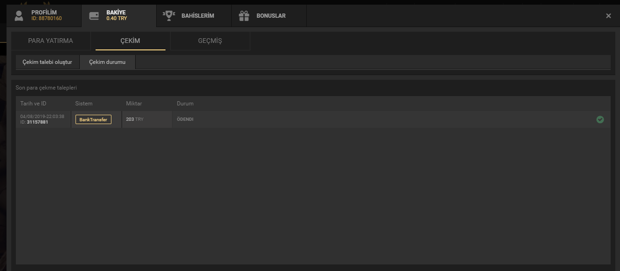Select withdrawal ID 31157881 entry
This screenshot has height=271, width=620.
(x=37, y=122)
